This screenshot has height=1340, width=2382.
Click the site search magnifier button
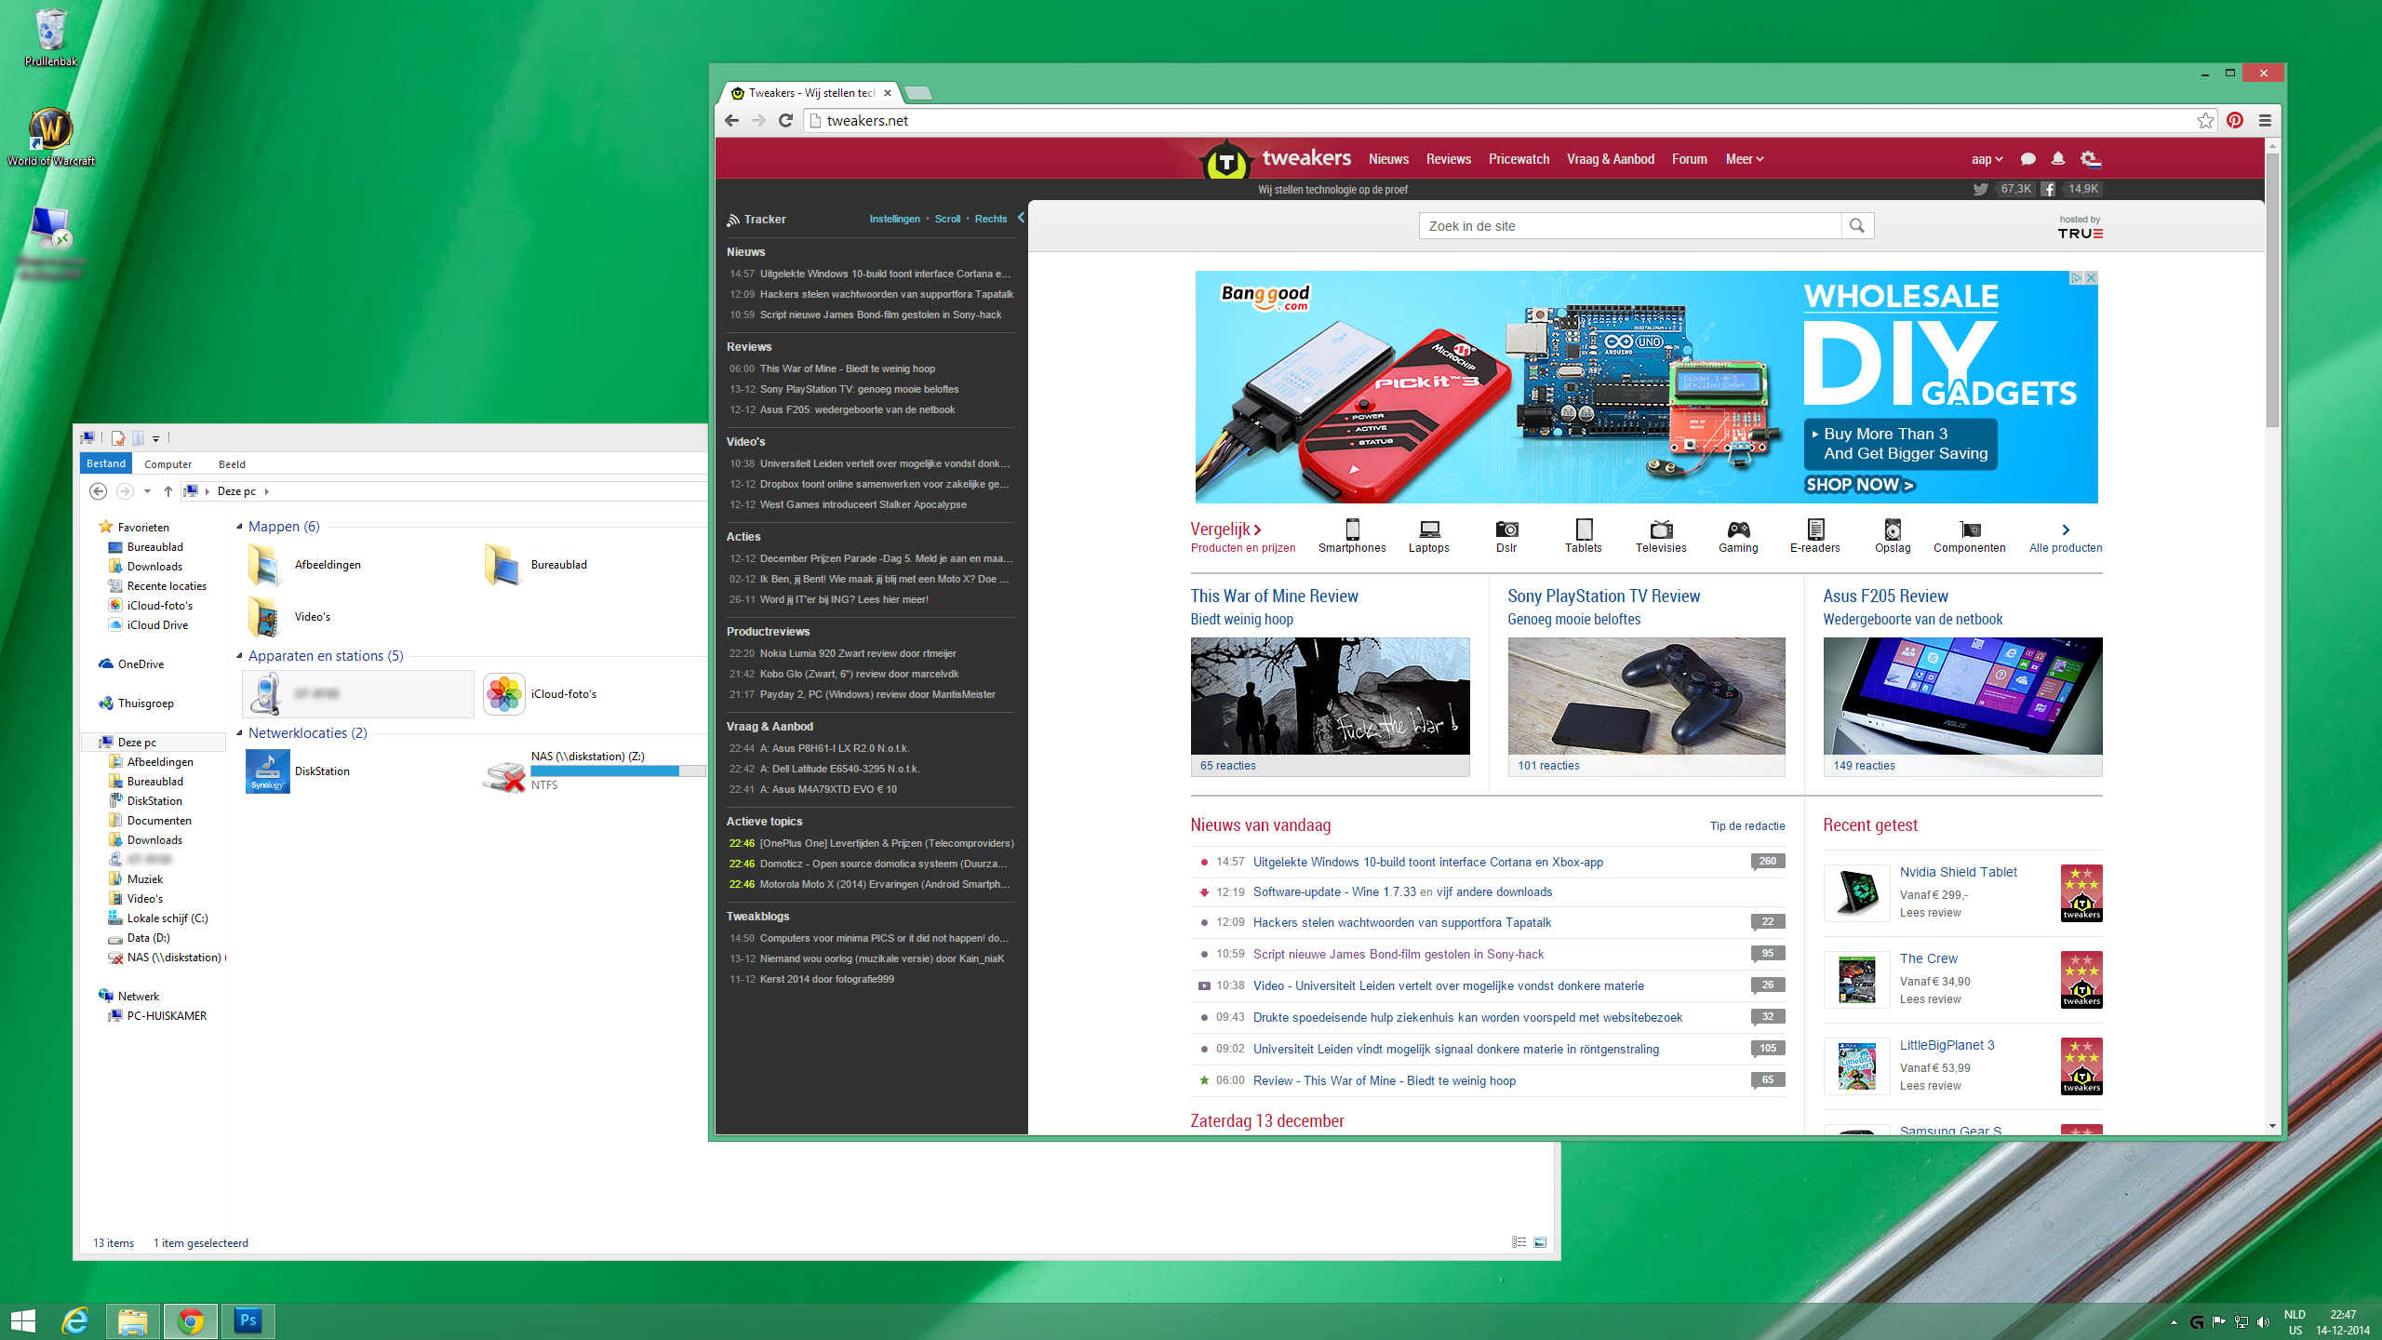(1857, 225)
